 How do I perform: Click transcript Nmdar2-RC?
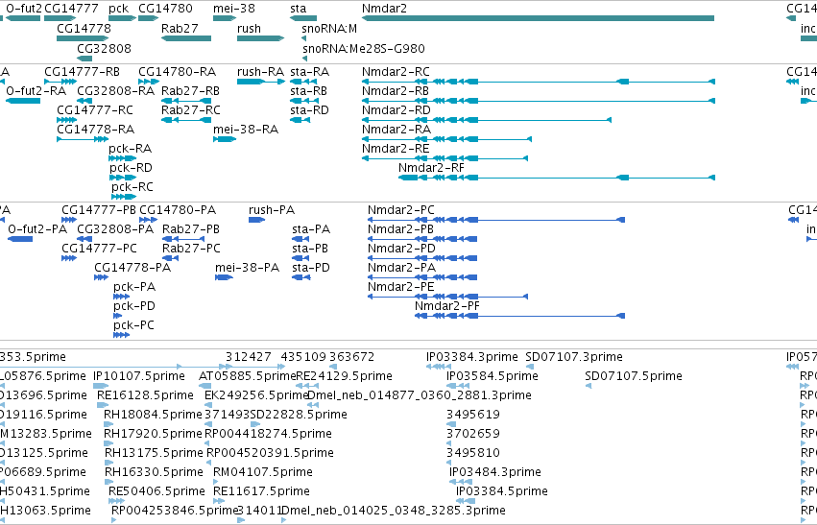[x=396, y=71]
